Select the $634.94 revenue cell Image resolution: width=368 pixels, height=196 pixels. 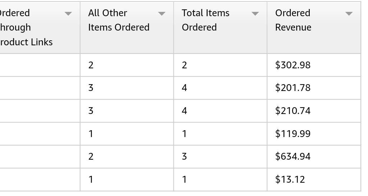pyautogui.click(x=293, y=156)
